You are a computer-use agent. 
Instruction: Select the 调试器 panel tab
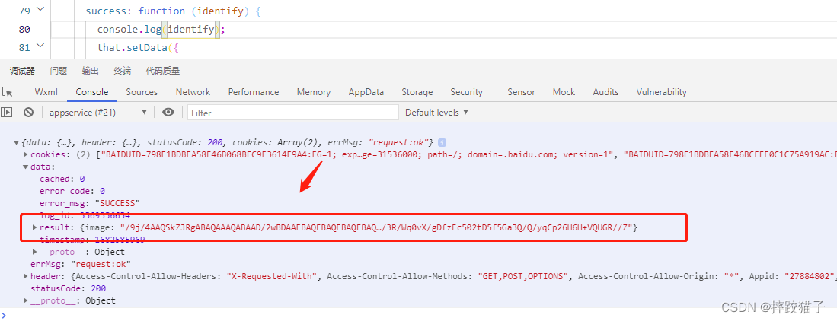[22, 71]
